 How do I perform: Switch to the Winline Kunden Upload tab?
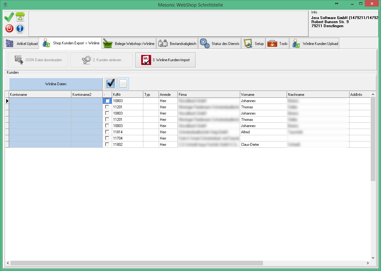coord(314,44)
